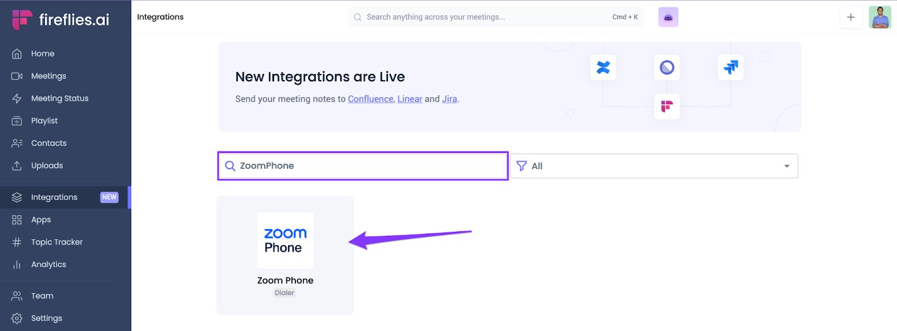897x331 pixels.
Task: Open Topic Tracker in sidebar
Action: [x=57, y=242]
